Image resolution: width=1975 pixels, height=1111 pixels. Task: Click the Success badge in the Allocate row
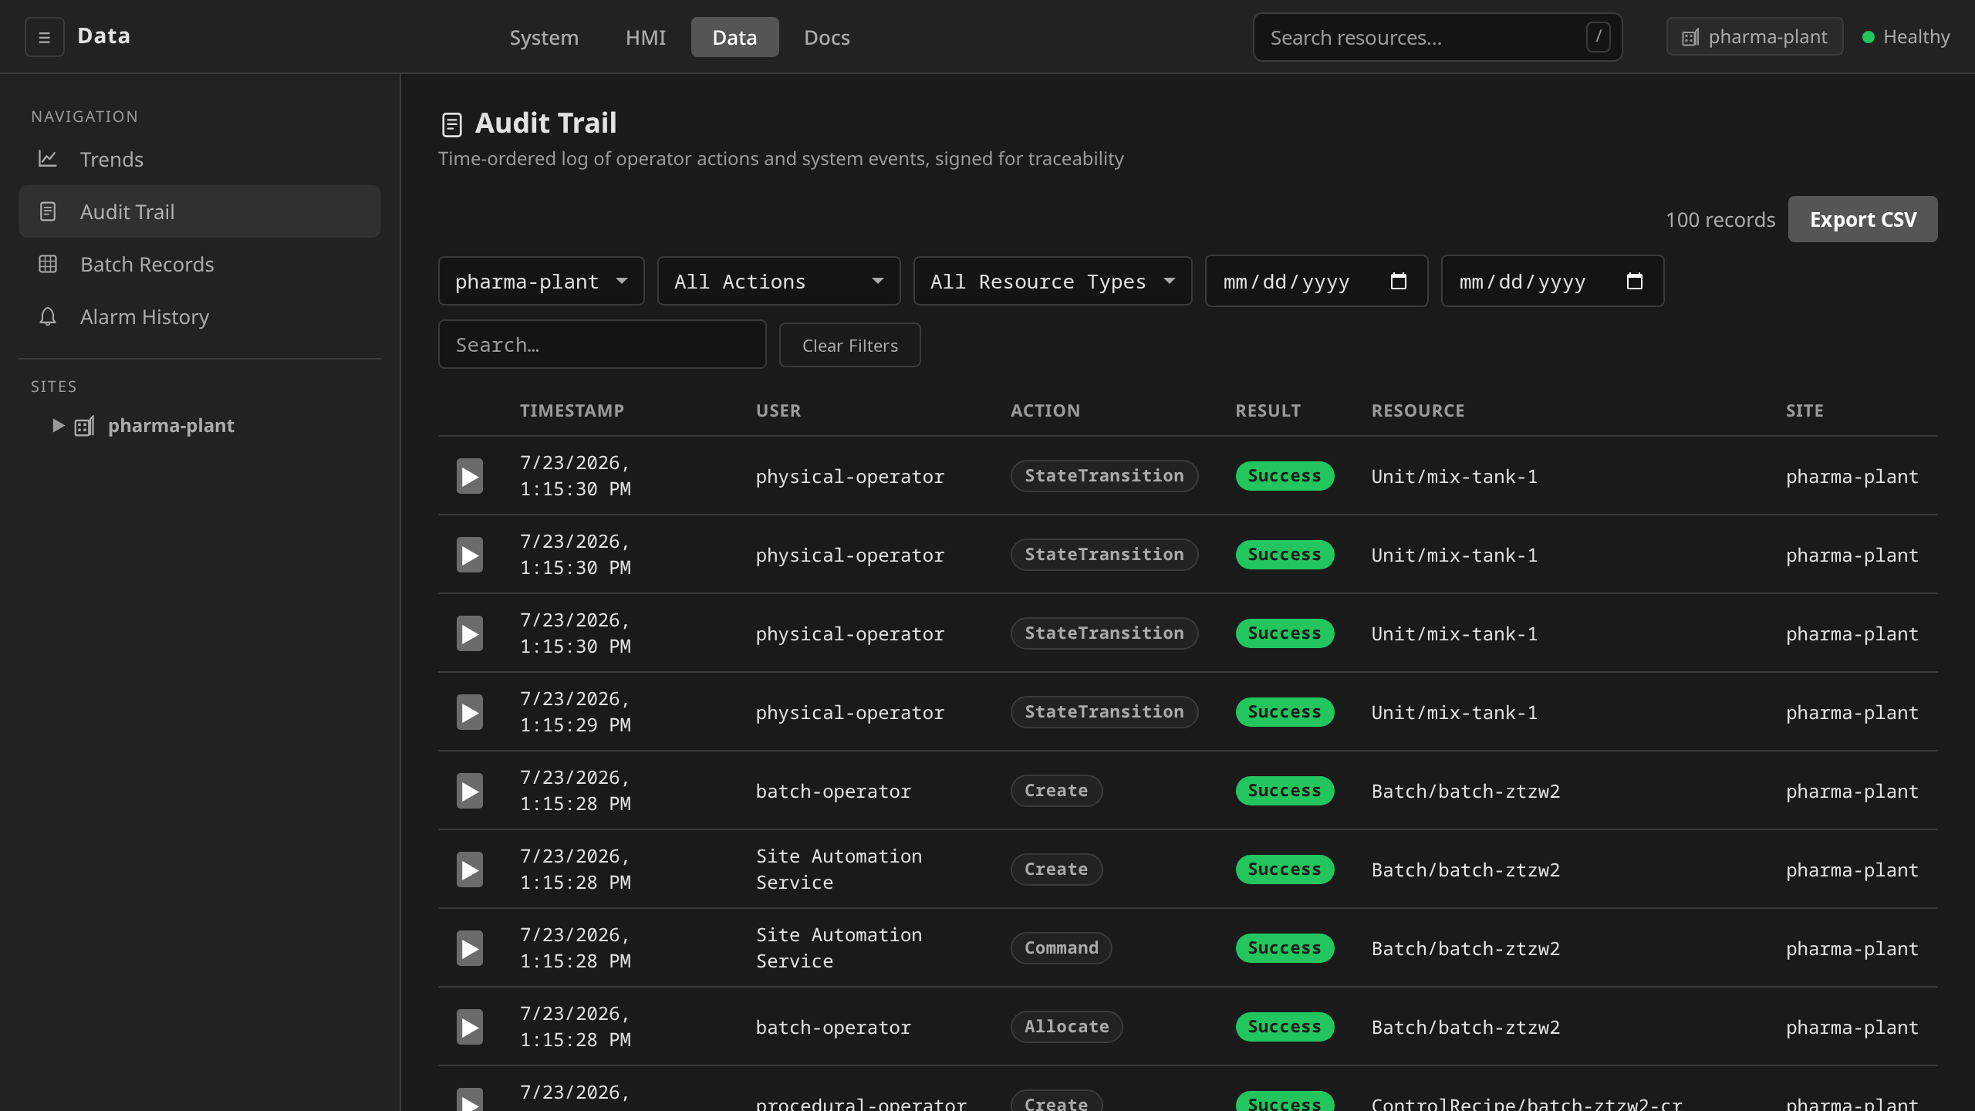coord(1285,1027)
